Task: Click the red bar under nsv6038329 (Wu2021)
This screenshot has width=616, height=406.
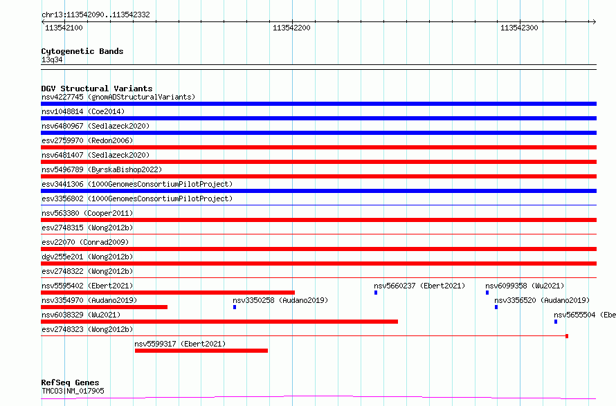Action: coord(219,322)
